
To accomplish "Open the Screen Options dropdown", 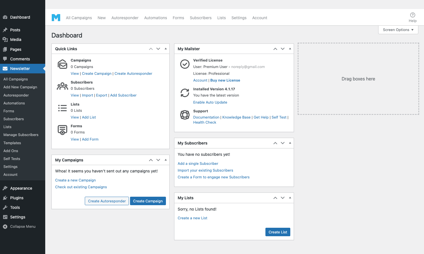I will tap(398, 30).
